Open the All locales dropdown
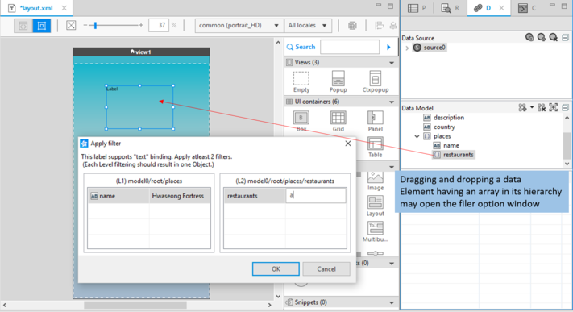Screen dimensions: 573x312 coord(308,26)
